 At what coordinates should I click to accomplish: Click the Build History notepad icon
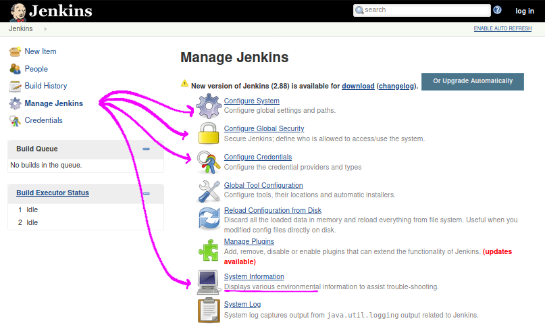point(15,86)
